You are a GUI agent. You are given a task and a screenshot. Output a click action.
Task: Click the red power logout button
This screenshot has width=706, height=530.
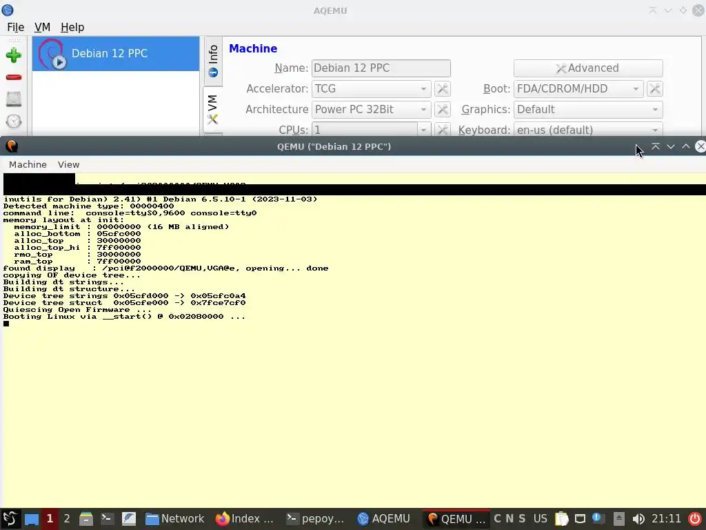tap(695, 519)
